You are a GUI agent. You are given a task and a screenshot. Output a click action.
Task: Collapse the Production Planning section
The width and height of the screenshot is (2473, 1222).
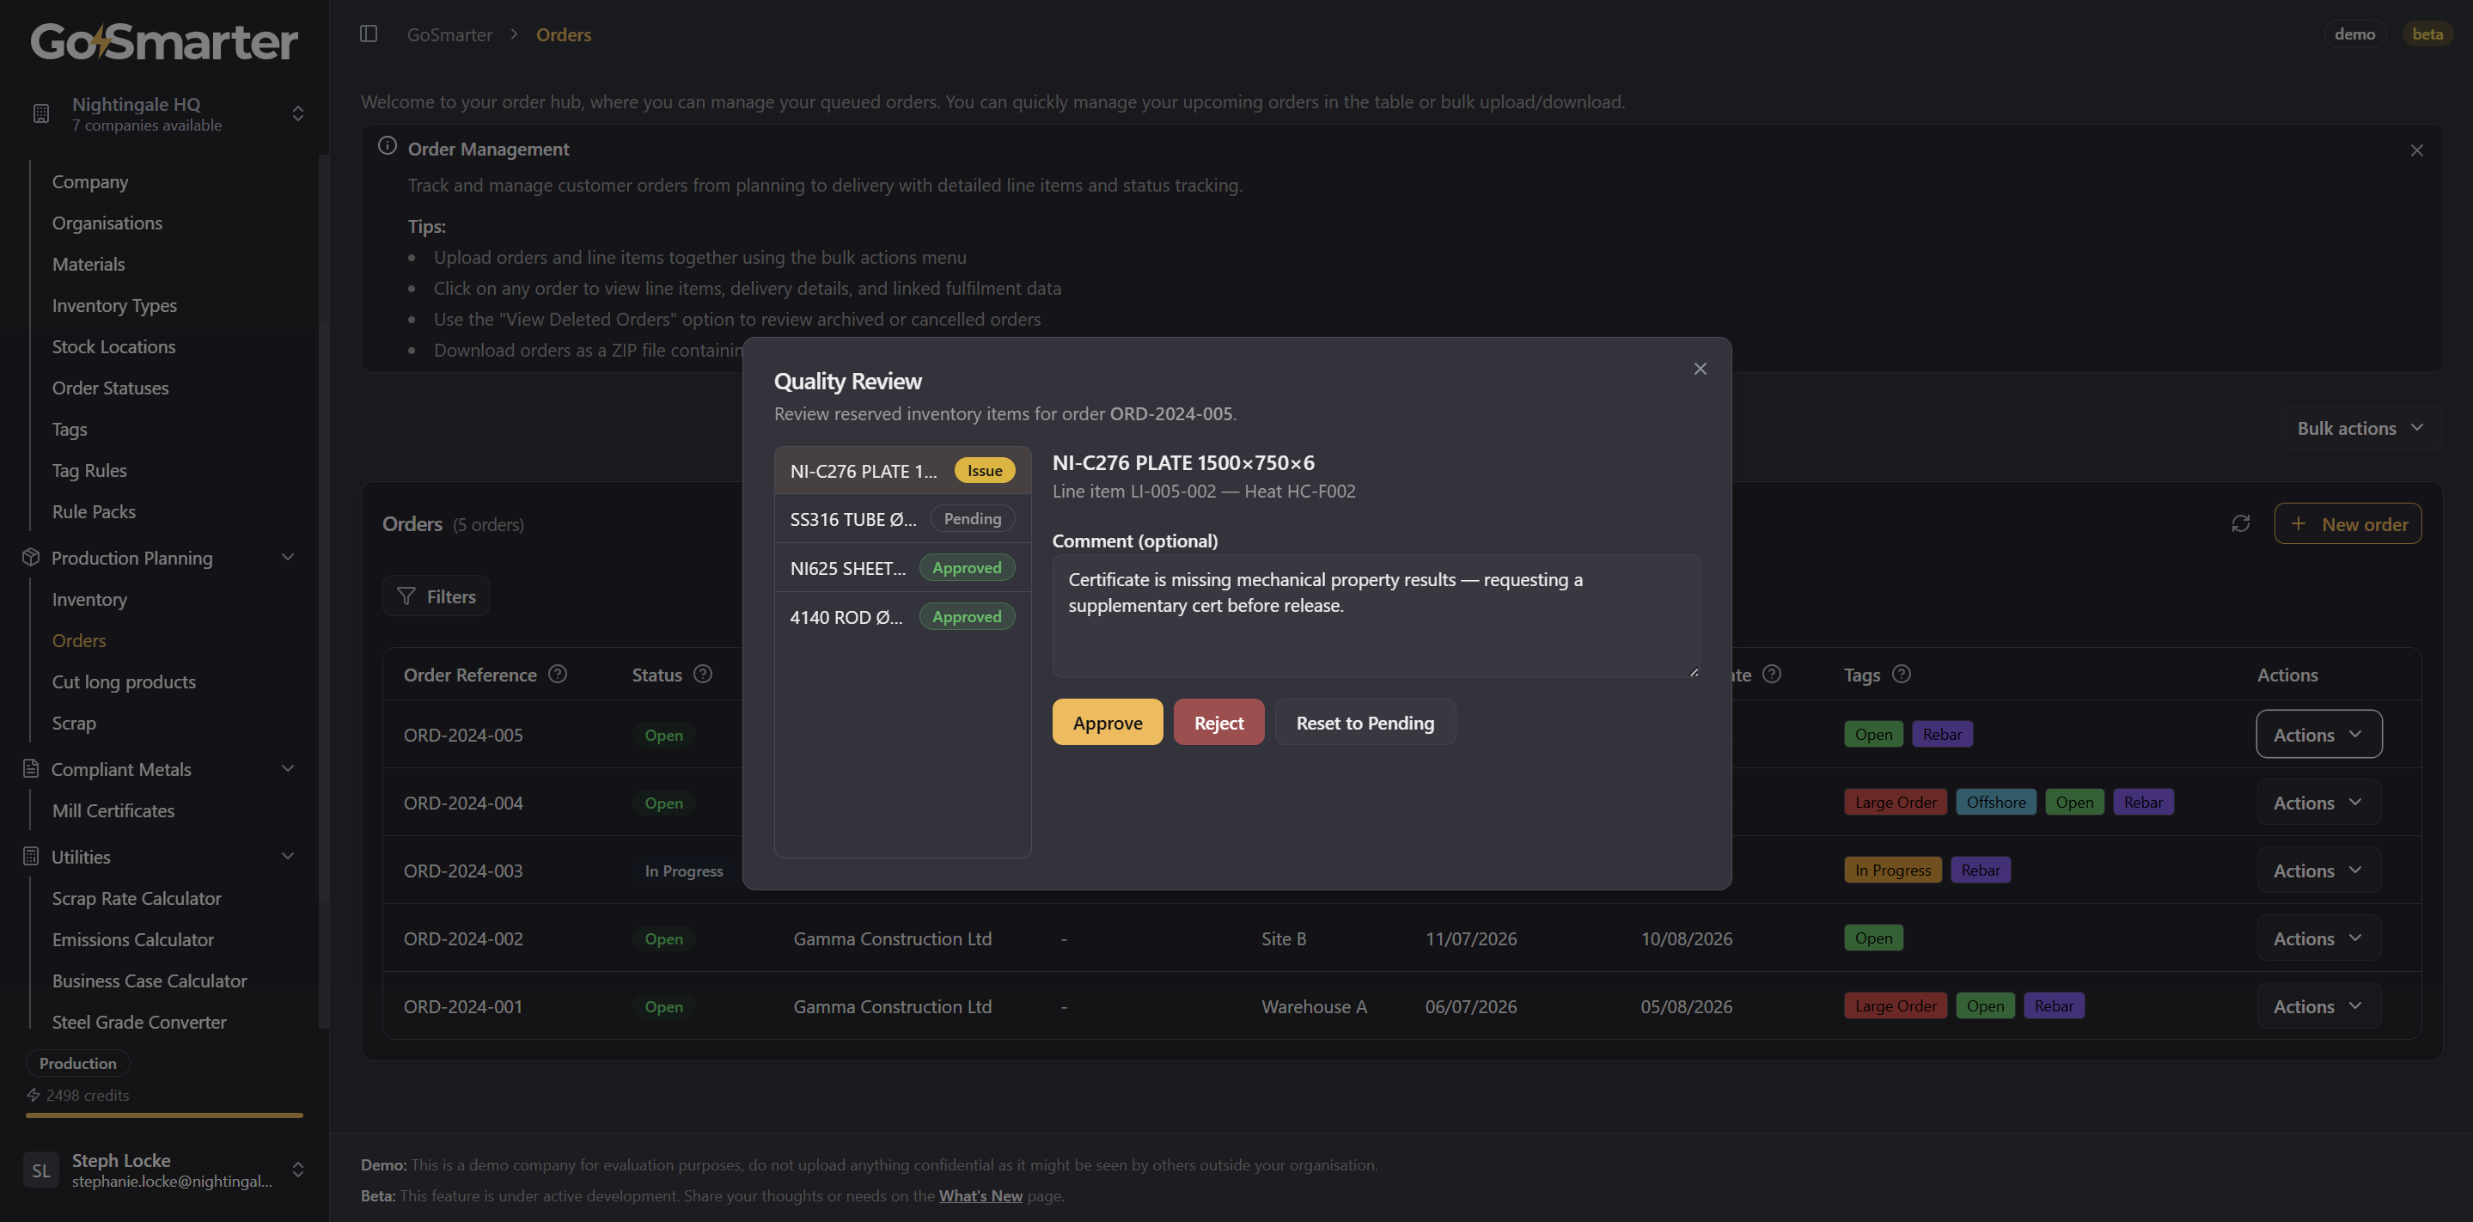[x=288, y=558]
